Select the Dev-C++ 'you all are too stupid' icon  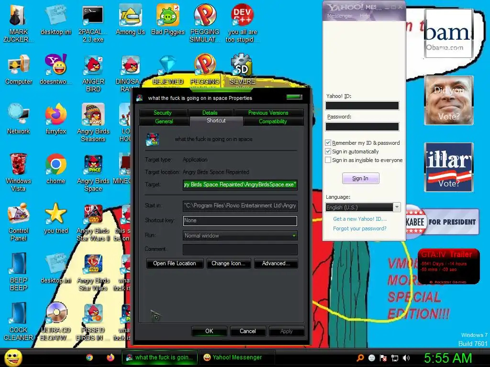[x=242, y=23]
